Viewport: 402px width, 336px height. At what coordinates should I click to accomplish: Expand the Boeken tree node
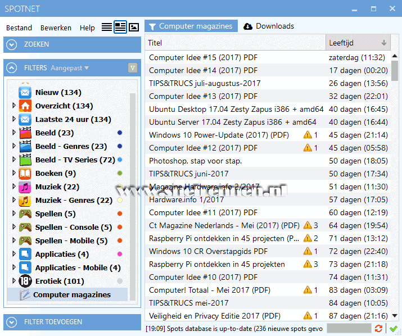point(14,172)
